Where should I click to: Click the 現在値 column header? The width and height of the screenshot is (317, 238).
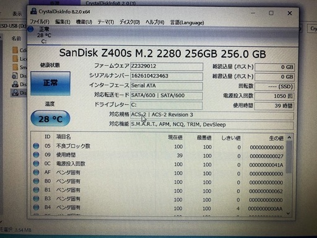pyautogui.click(x=175, y=138)
